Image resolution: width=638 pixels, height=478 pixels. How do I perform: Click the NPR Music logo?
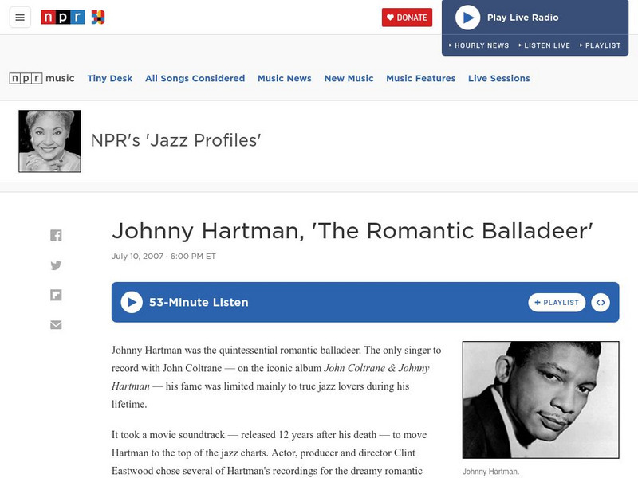coord(42,78)
